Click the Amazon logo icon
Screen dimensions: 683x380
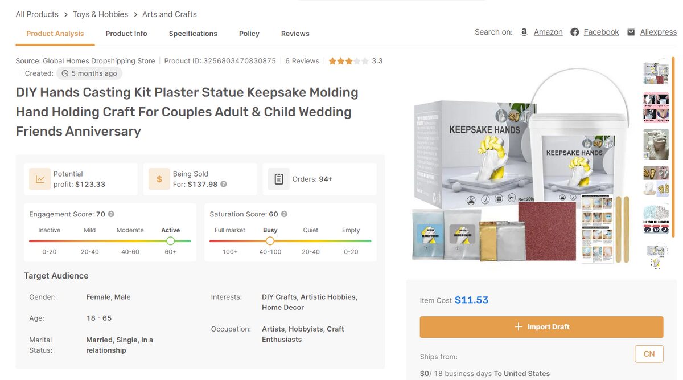524,32
